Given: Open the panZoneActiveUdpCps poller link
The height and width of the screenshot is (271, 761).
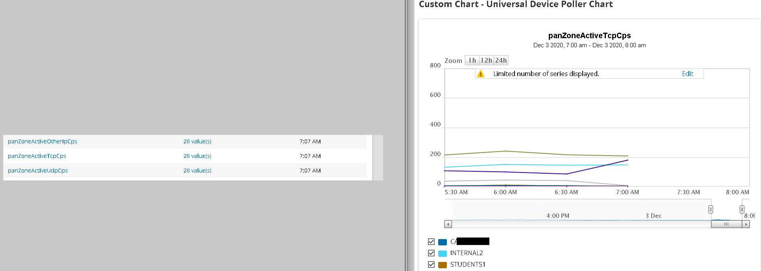Looking at the screenshot, I should pos(38,171).
